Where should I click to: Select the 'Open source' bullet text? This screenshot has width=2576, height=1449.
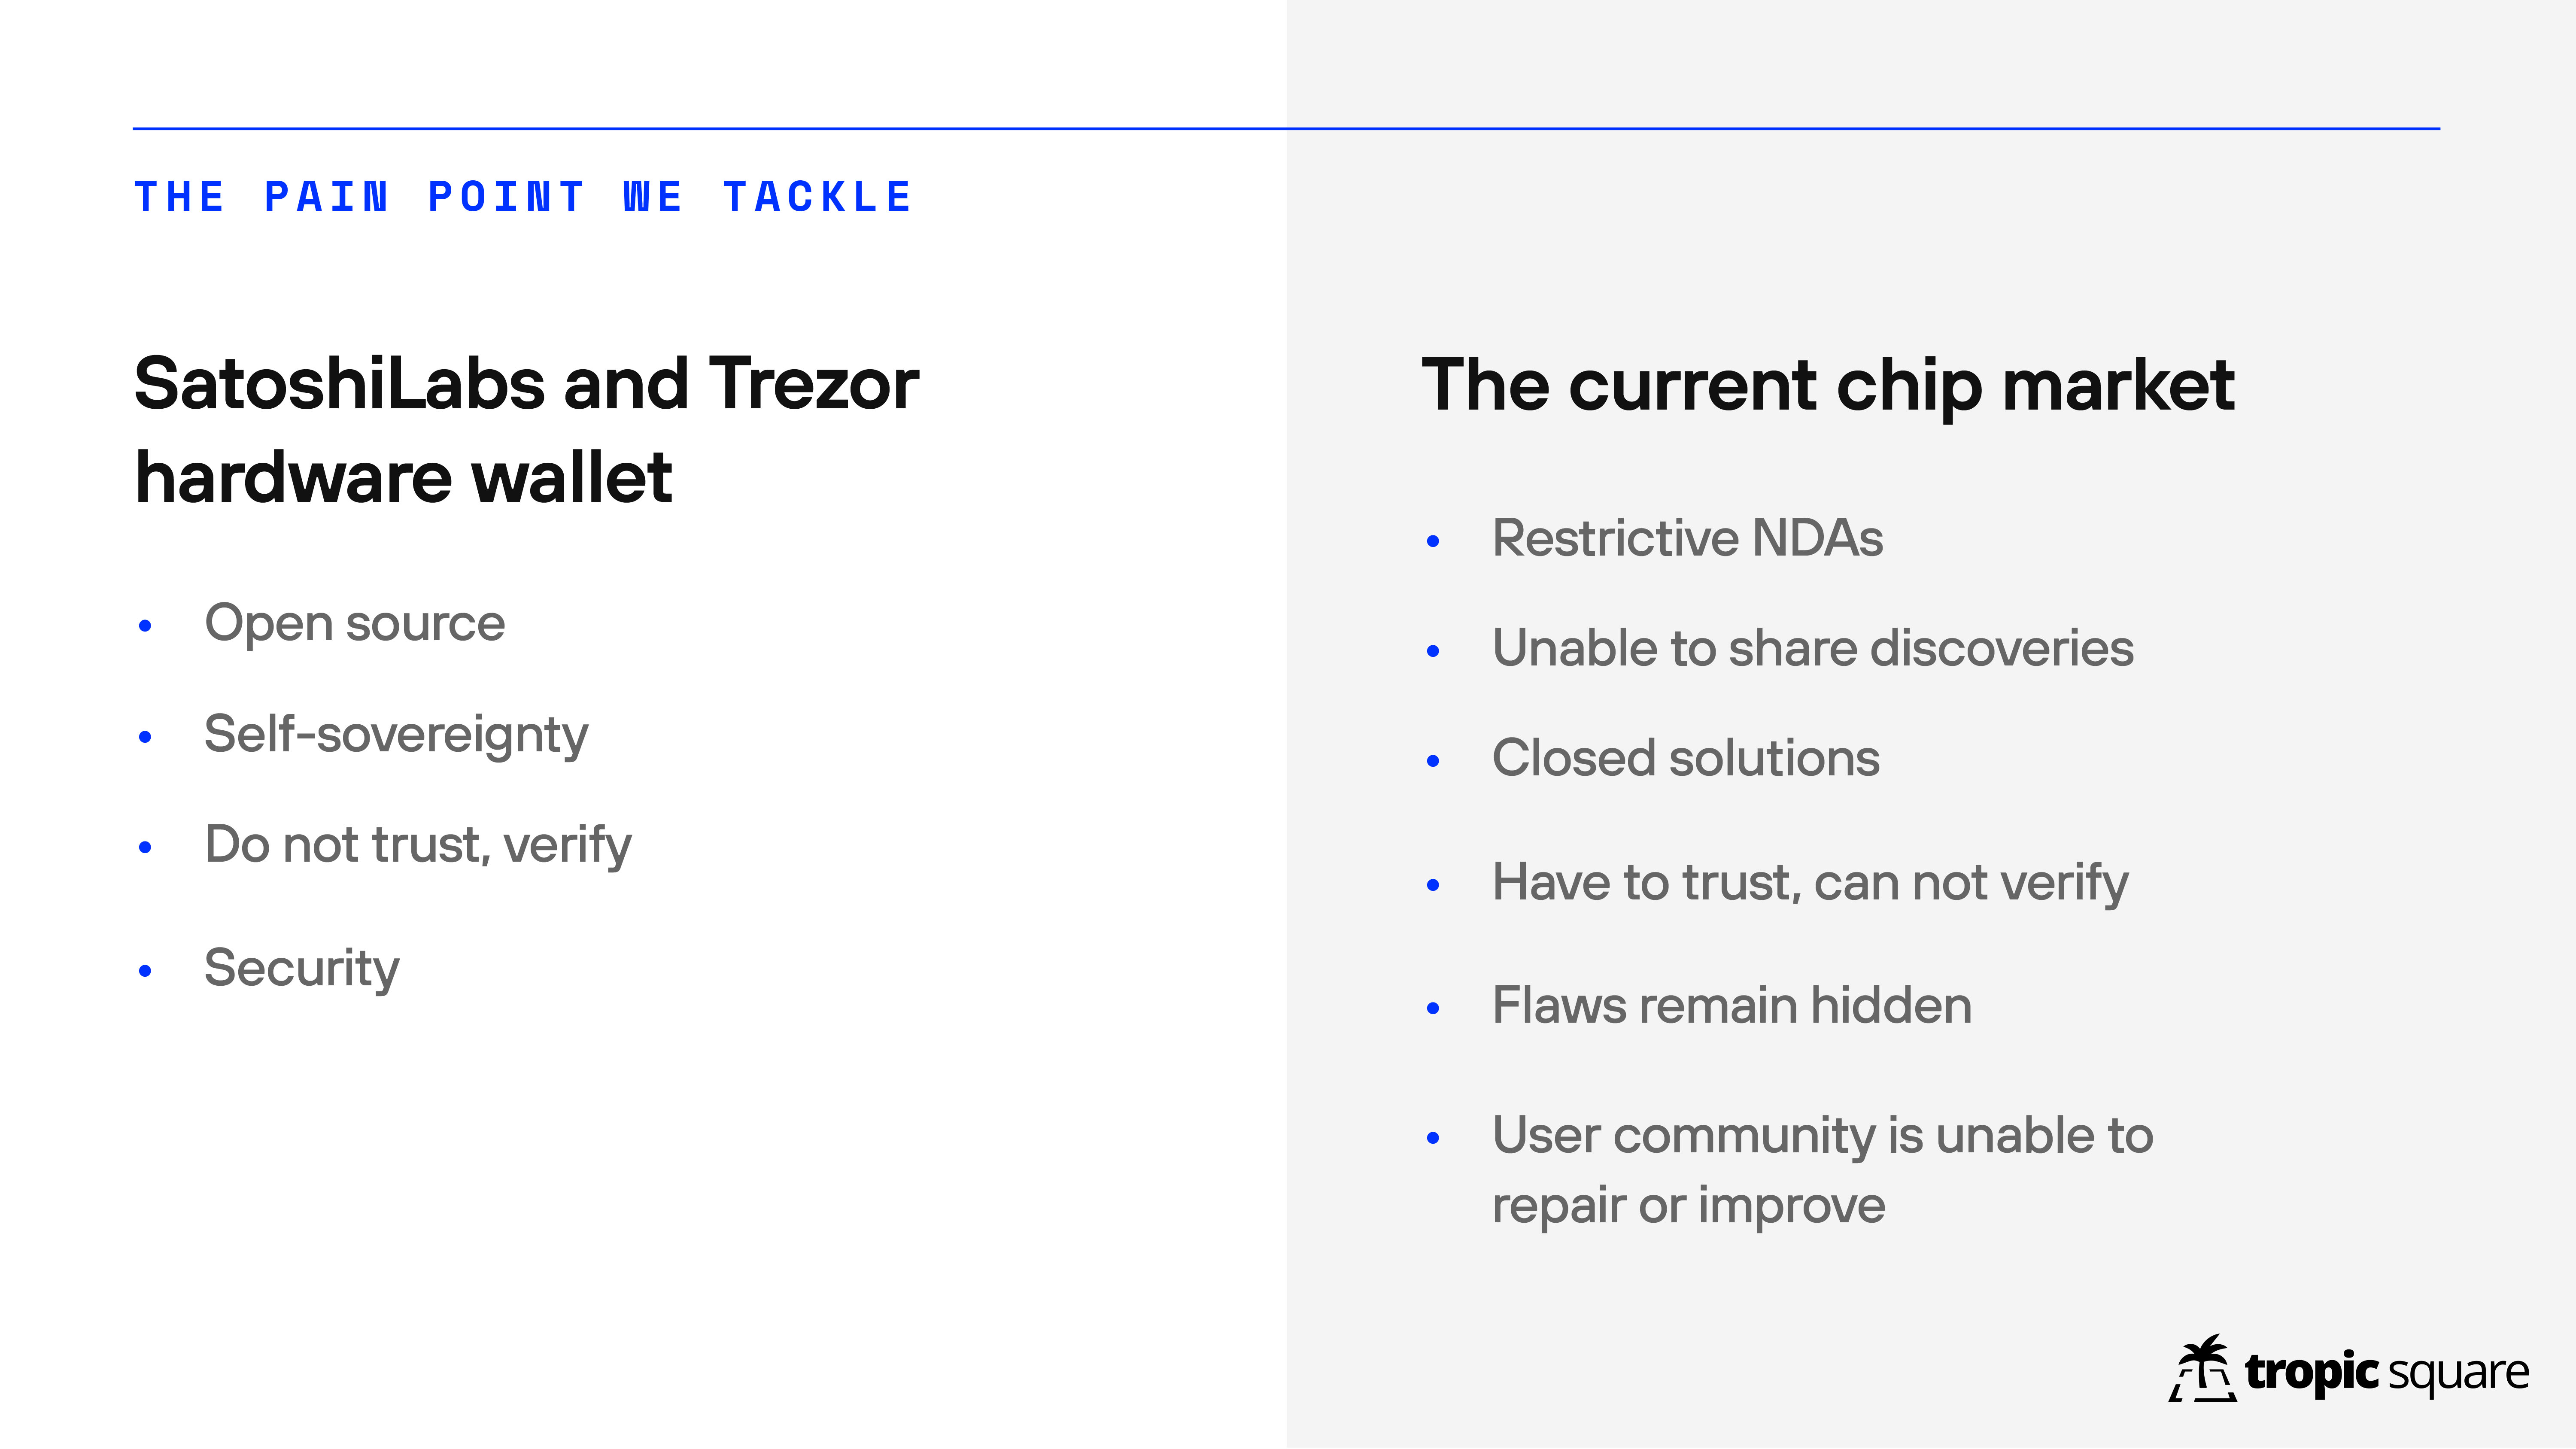pos(355,623)
